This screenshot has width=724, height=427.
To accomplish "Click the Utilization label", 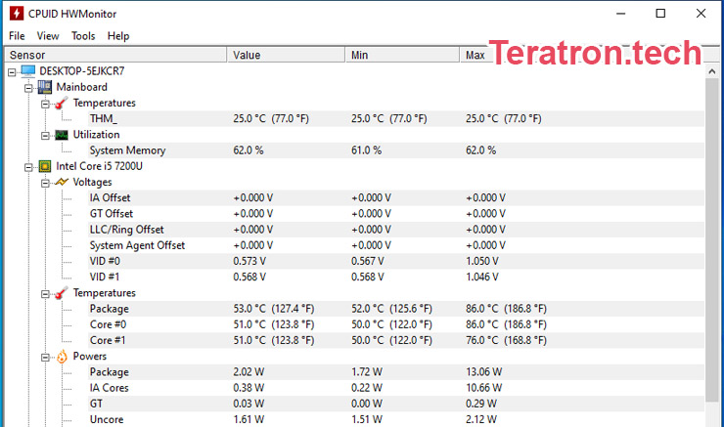I will (x=96, y=134).
